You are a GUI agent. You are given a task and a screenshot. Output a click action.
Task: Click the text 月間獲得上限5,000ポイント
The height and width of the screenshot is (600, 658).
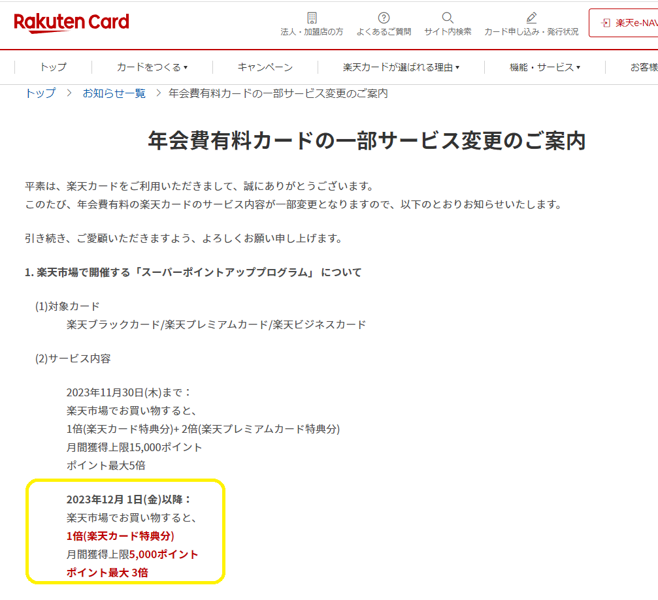(132, 554)
